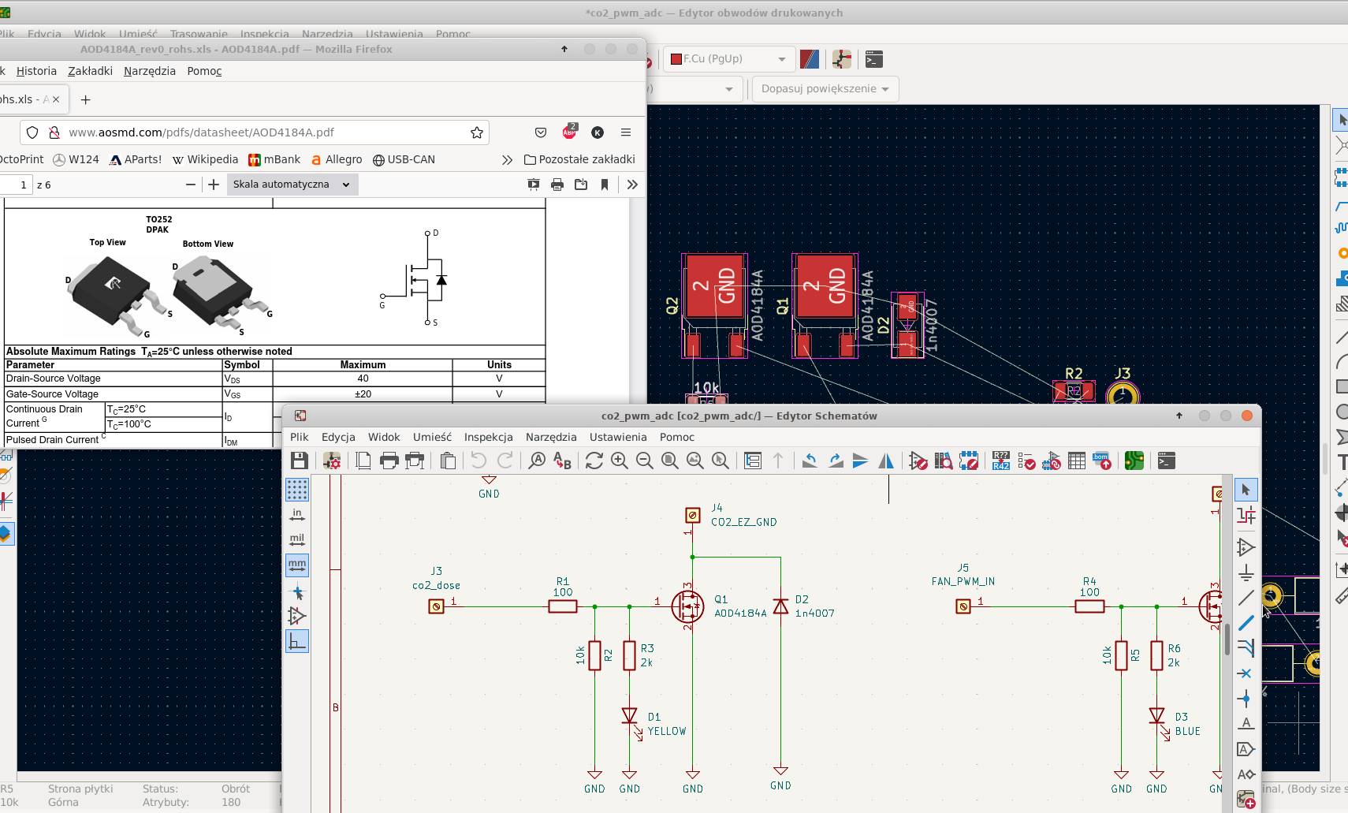
Task: Select the place power symbol tool
Action: tap(1246, 572)
